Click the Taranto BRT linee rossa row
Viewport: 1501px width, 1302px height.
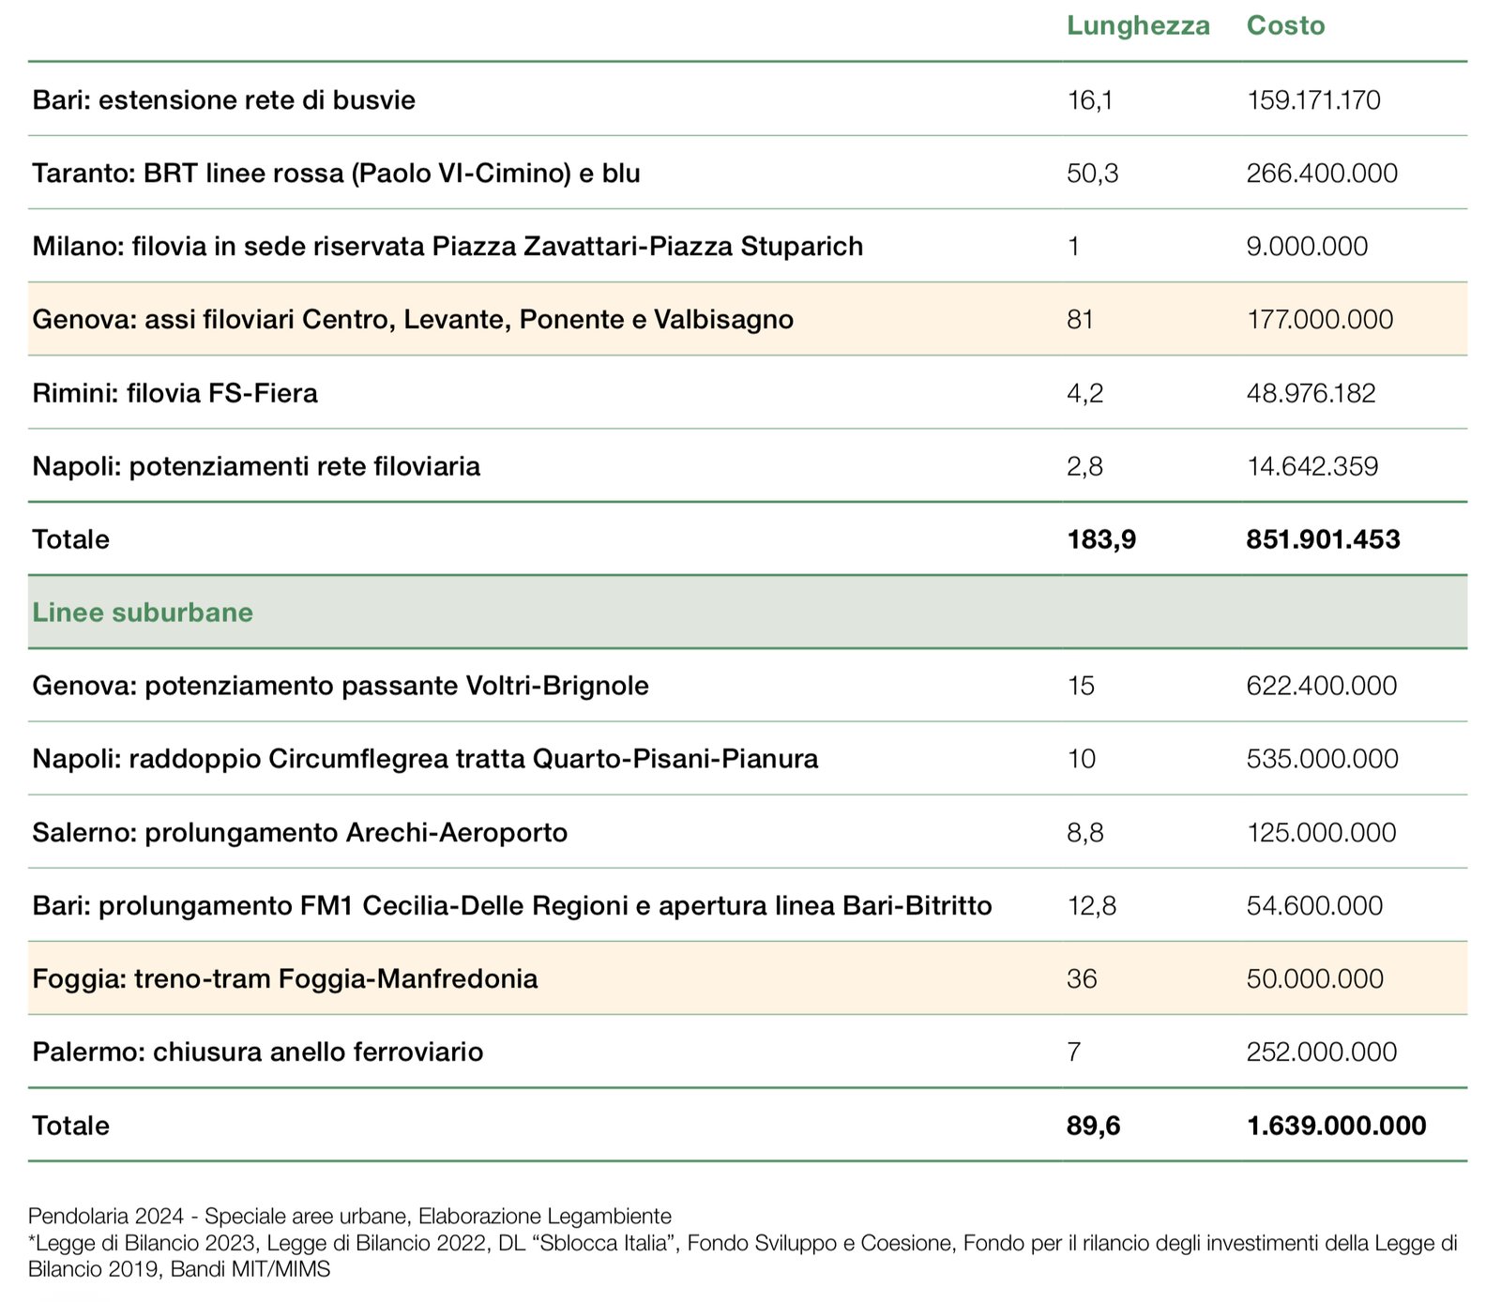336,174
